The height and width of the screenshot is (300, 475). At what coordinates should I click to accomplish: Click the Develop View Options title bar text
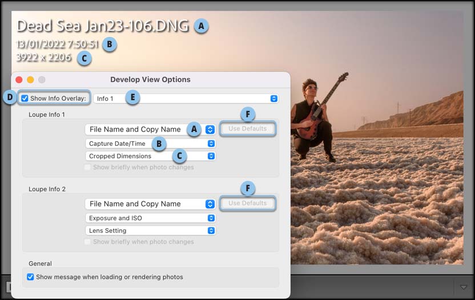[150, 80]
